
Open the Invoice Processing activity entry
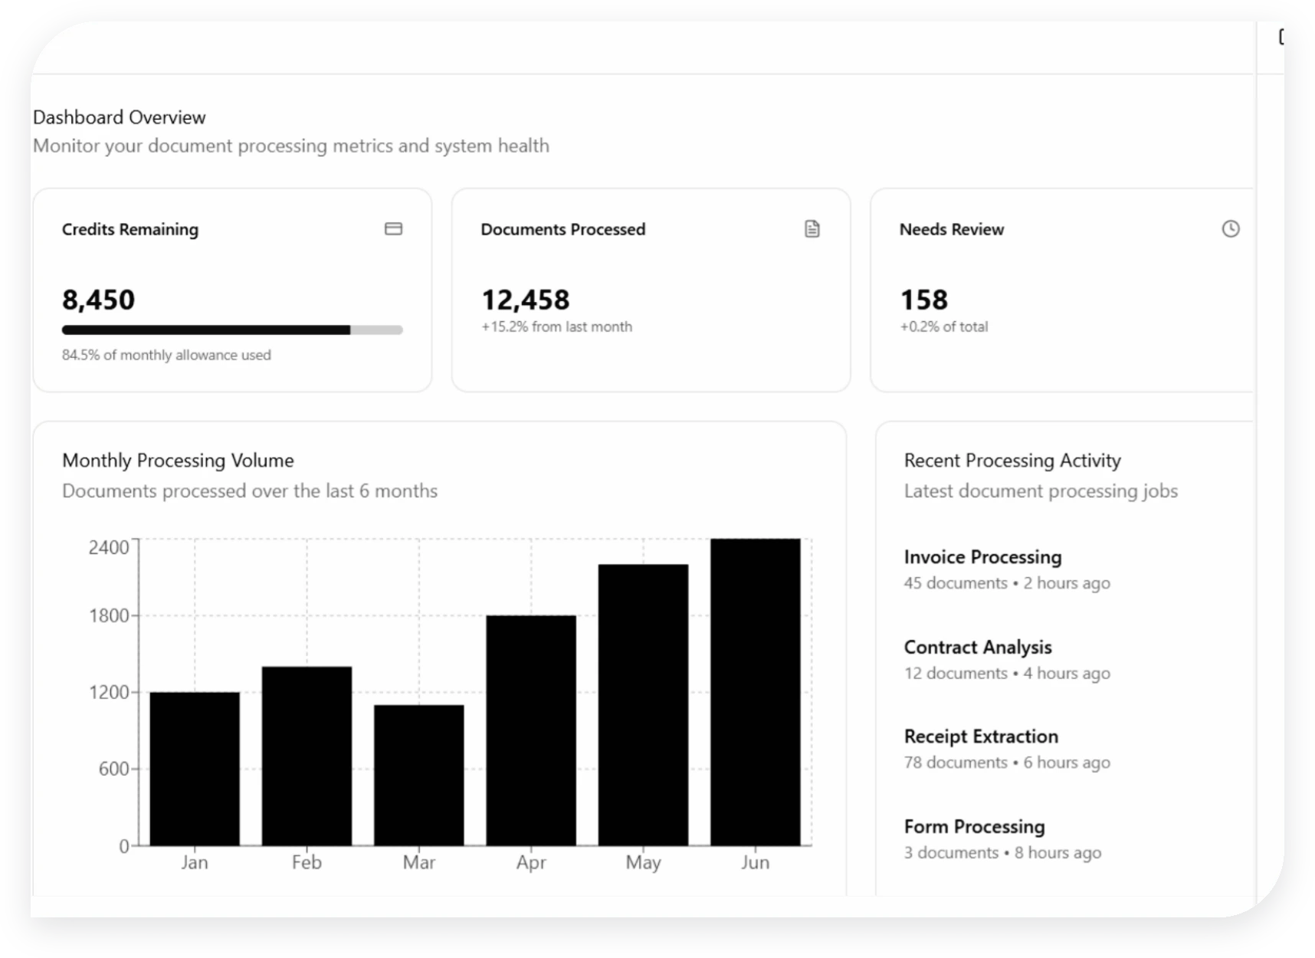(x=982, y=557)
